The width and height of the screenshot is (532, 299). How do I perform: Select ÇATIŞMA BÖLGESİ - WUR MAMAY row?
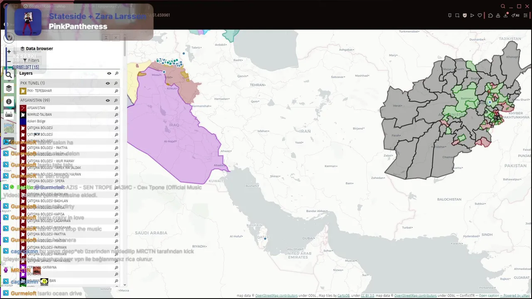click(69, 161)
